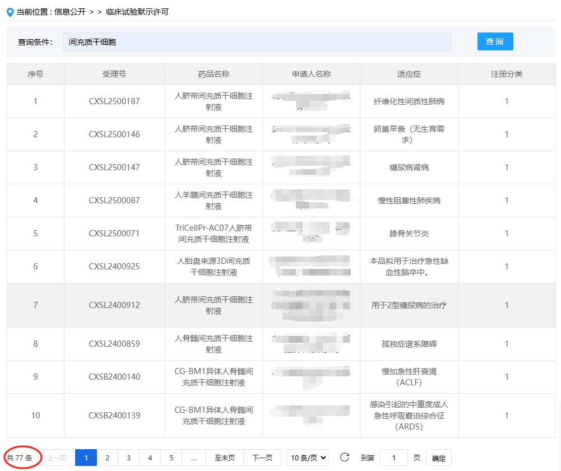Click the 查询 search button
The image size is (561, 471).
click(x=495, y=41)
